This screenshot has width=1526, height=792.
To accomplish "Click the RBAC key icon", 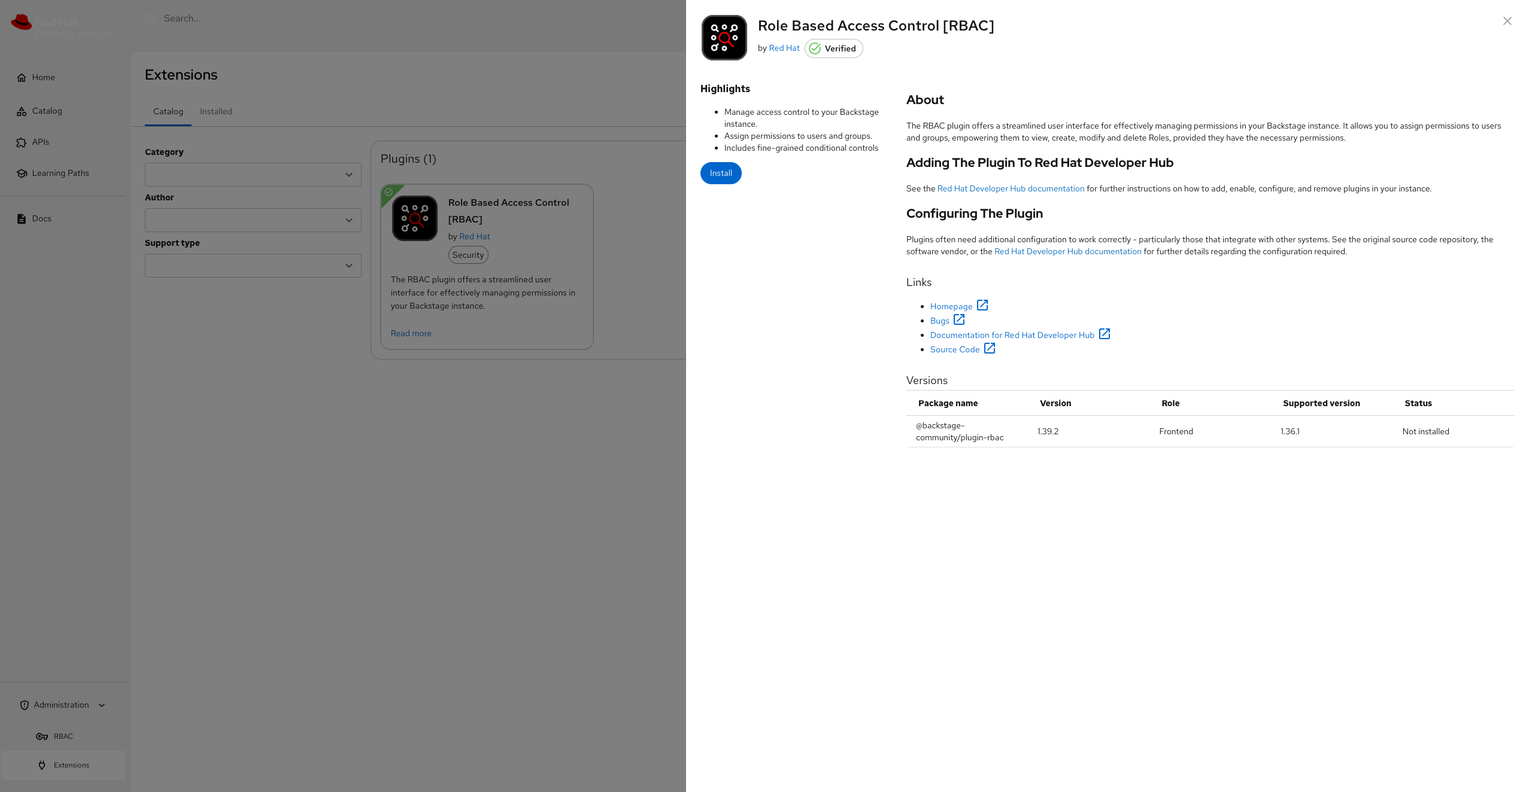I will pos(42,736).
